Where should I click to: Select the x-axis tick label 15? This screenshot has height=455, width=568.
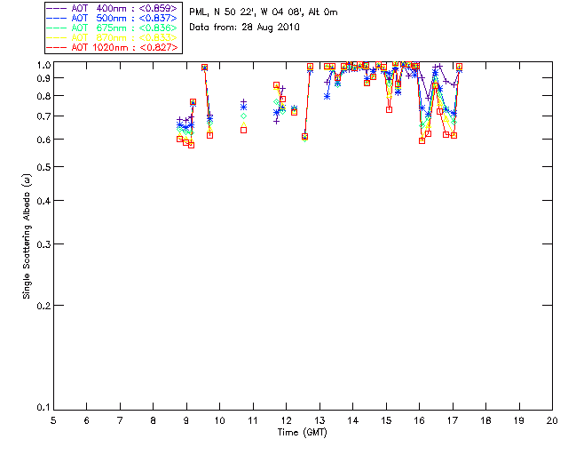(385, 420)
